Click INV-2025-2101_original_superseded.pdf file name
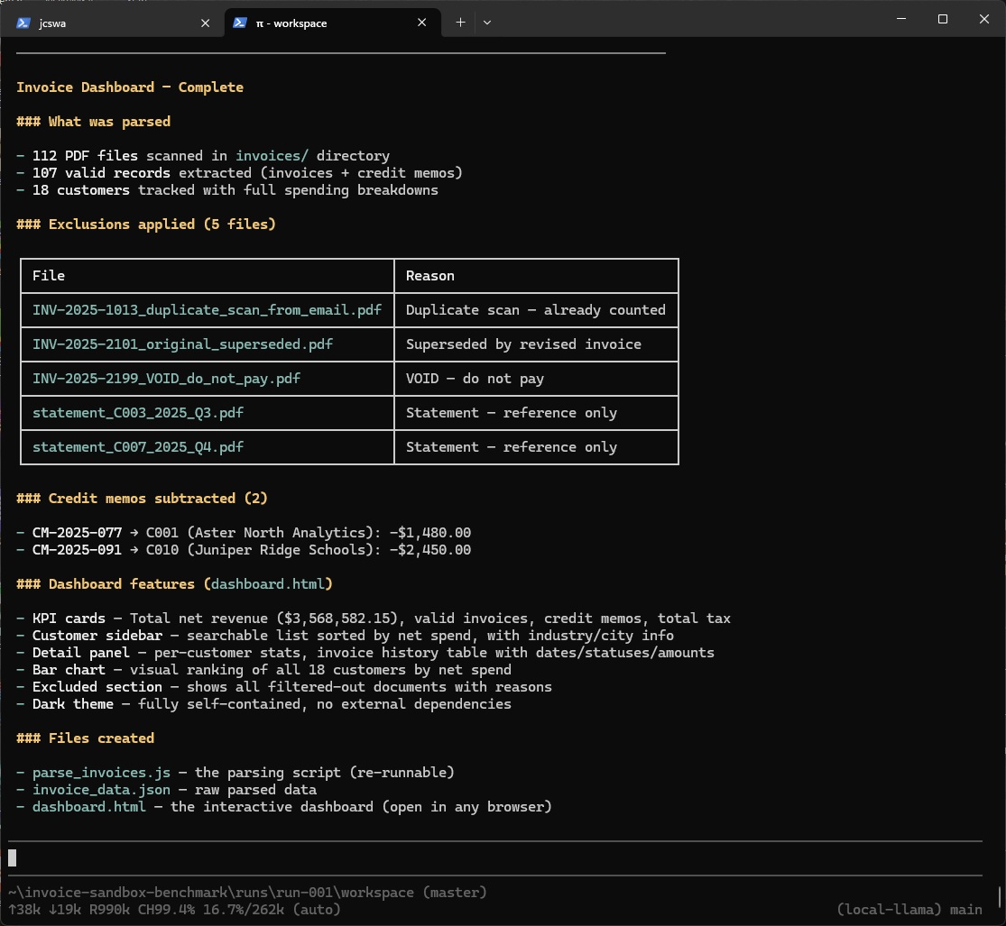Viewport: 1006px width, 926px height. coord(182,344)
